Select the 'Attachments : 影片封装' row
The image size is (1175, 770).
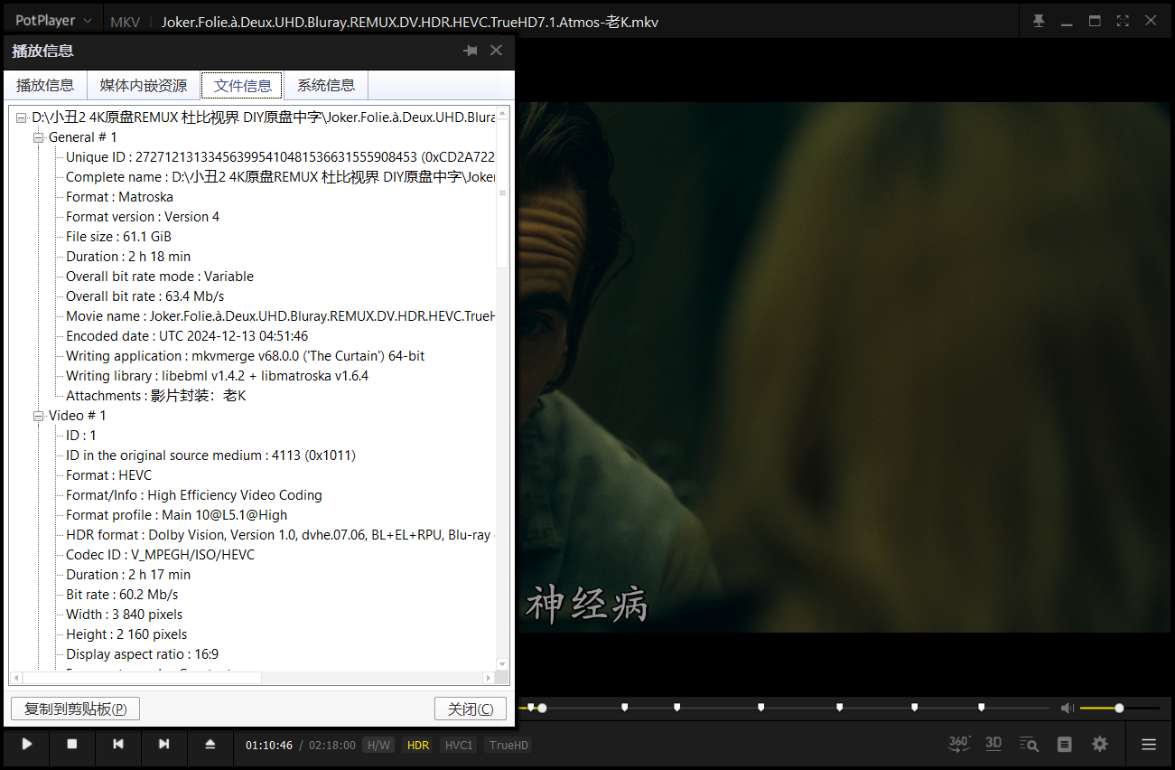pos(155,396)
